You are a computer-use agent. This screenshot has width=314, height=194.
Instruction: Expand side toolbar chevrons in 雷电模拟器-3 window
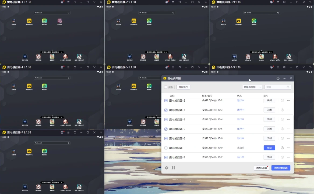coord(310,2)
